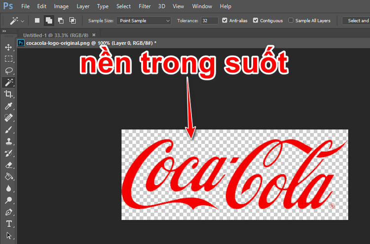Toggle the Contiguous checkbox
This screenshot has height=244, width=370.
256,20
